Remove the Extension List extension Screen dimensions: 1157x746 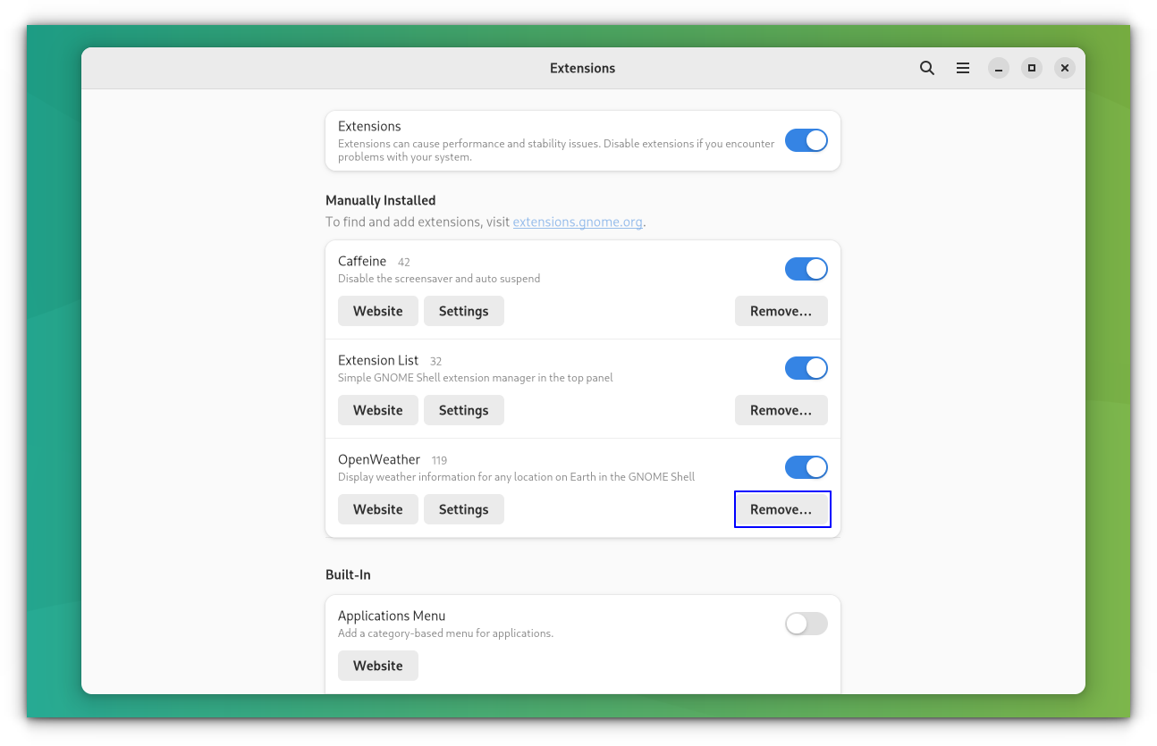click(781, 410)
